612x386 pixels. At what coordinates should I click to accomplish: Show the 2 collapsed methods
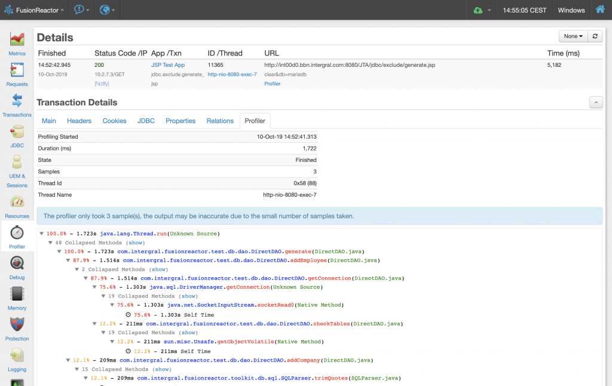[x=158, y=269]
